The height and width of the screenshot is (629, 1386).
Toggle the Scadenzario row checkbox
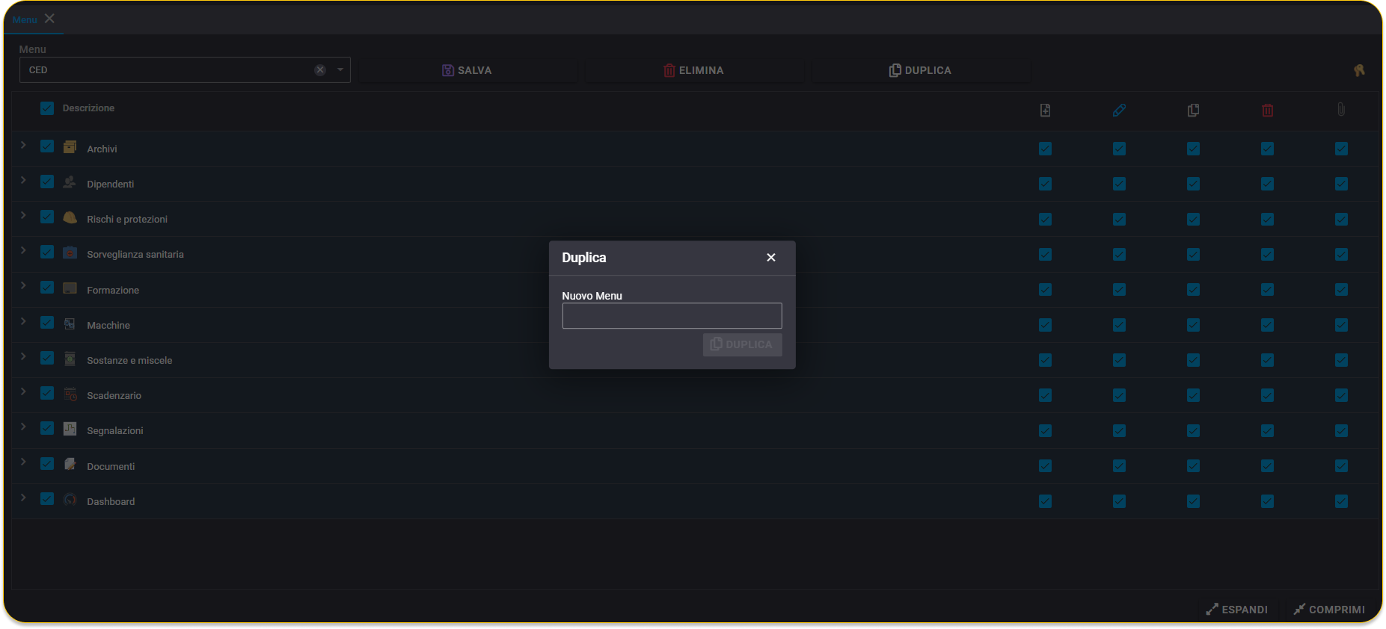pos(47,393)
